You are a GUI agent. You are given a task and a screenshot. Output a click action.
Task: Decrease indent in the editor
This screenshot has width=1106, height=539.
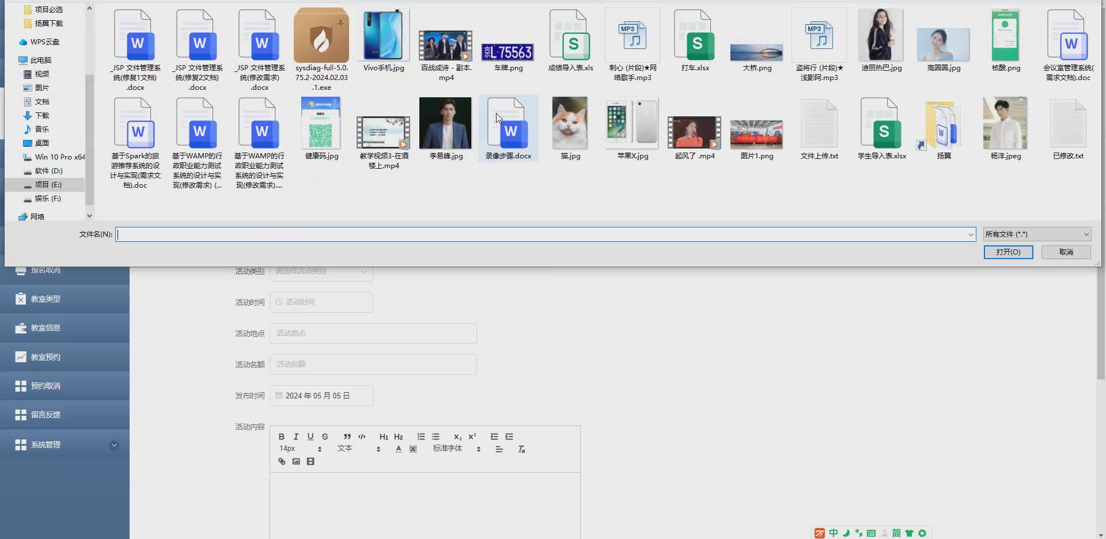(494, 436)
